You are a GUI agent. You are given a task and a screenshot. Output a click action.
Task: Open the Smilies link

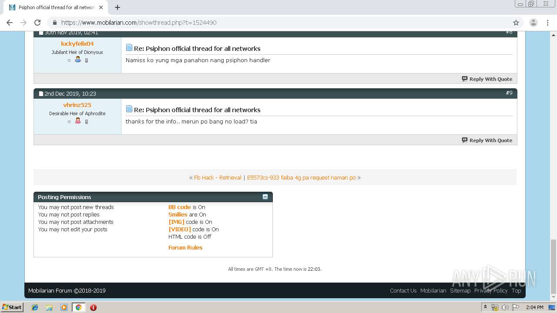coord(178,215)
